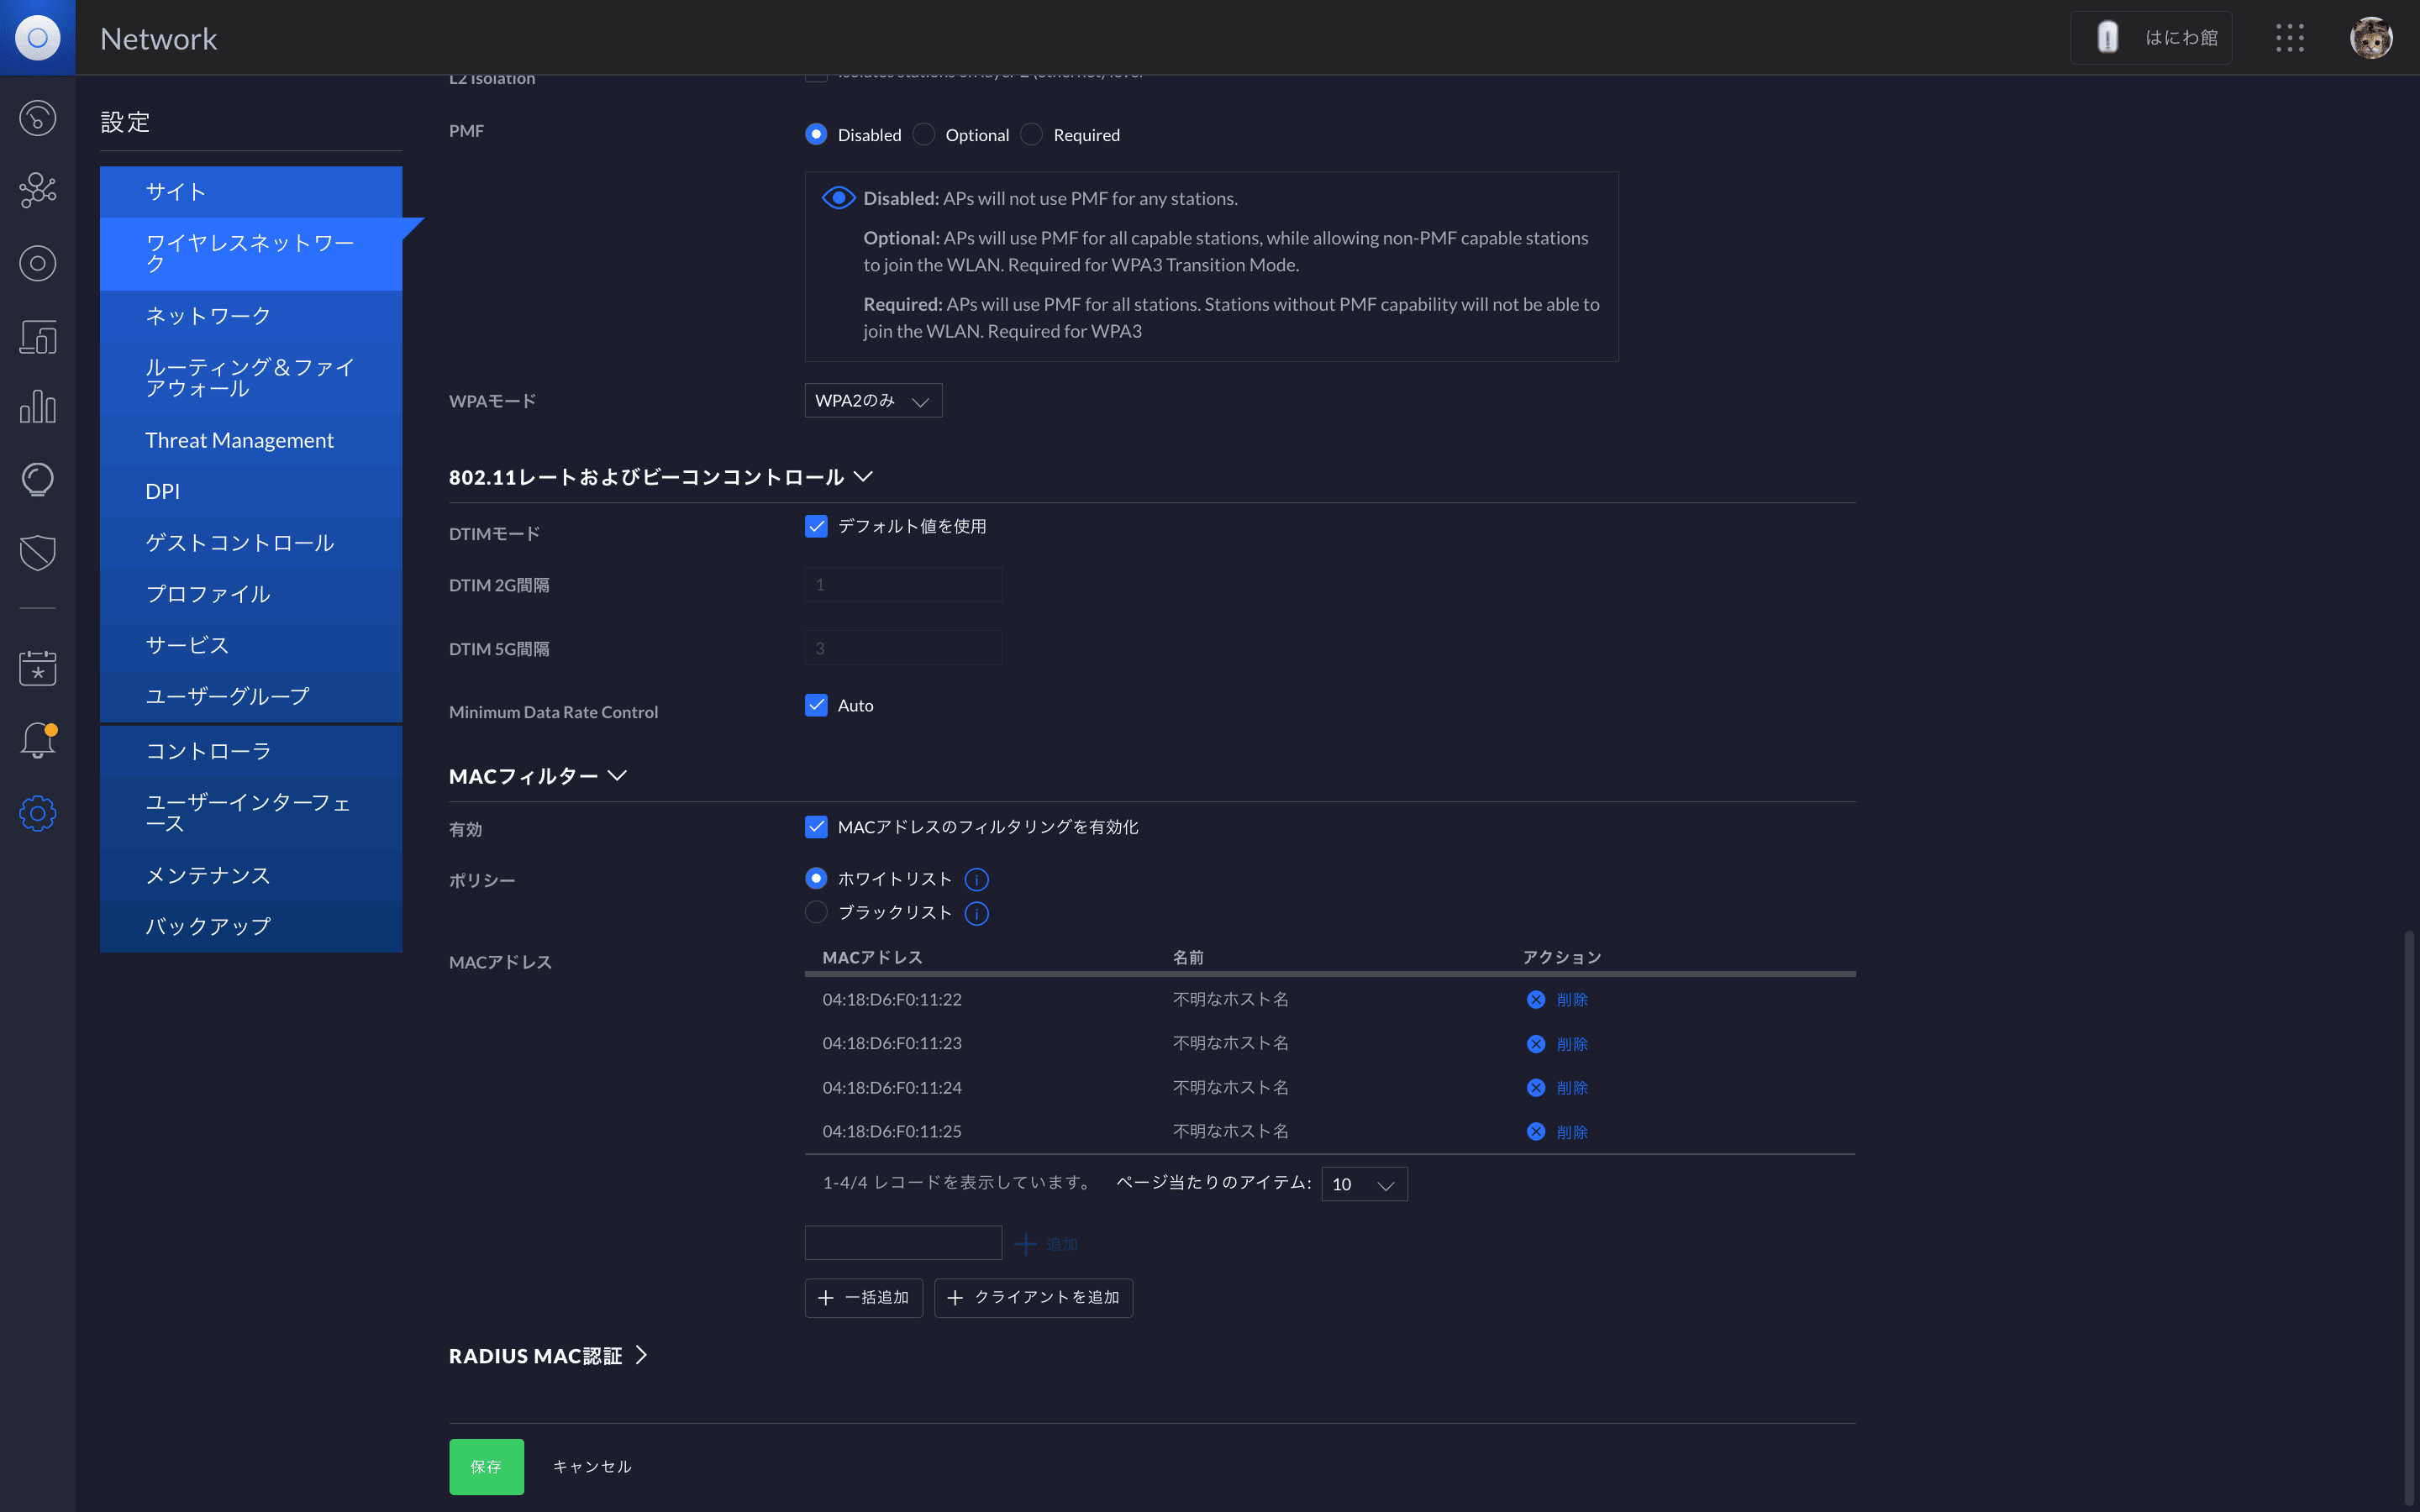The height and width of the screenshot is (1512, 2420).
Task: Open the apps grid icon
Action: pyautogui.click(x=2290, y=38)
